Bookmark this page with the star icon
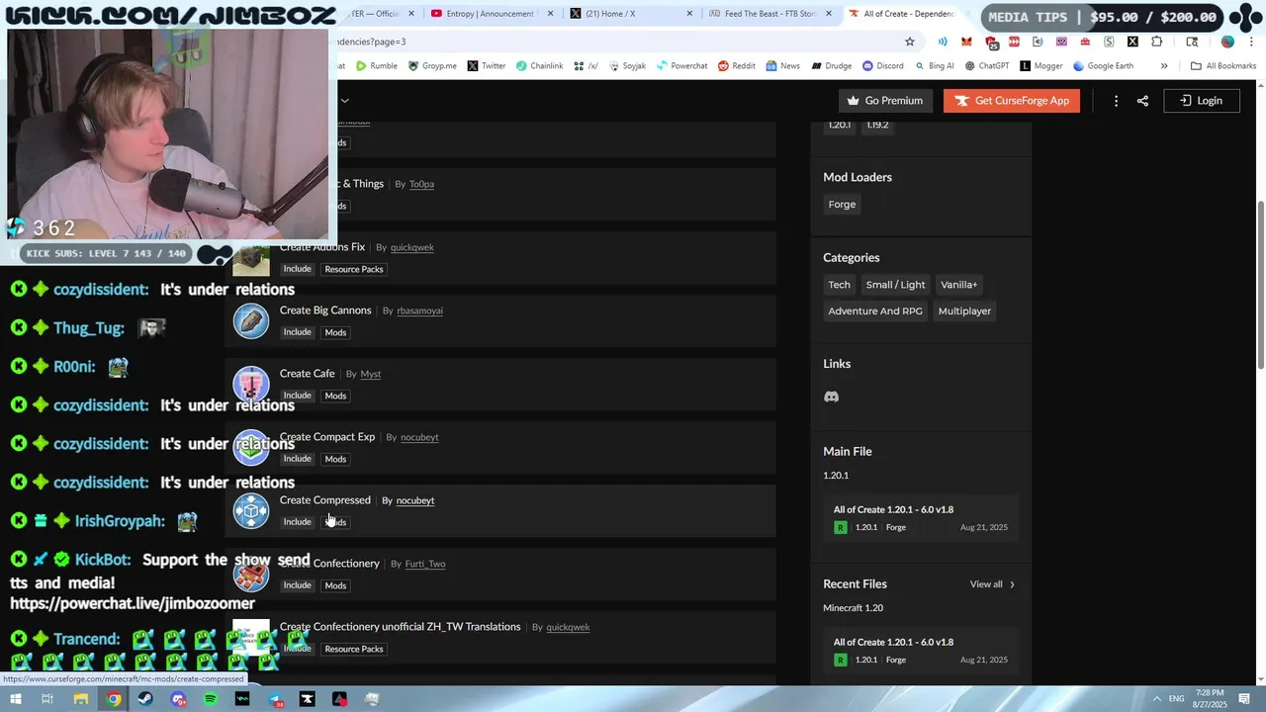The width and height of the screenshot is (1266, 712). [x=910, y=42]
